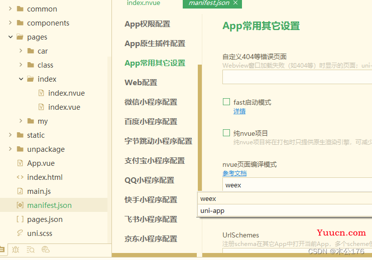This screenshot has width=372, height=260.
Task: Enable the 纯nvue项目 checkbox
Action: click(226, 133)
